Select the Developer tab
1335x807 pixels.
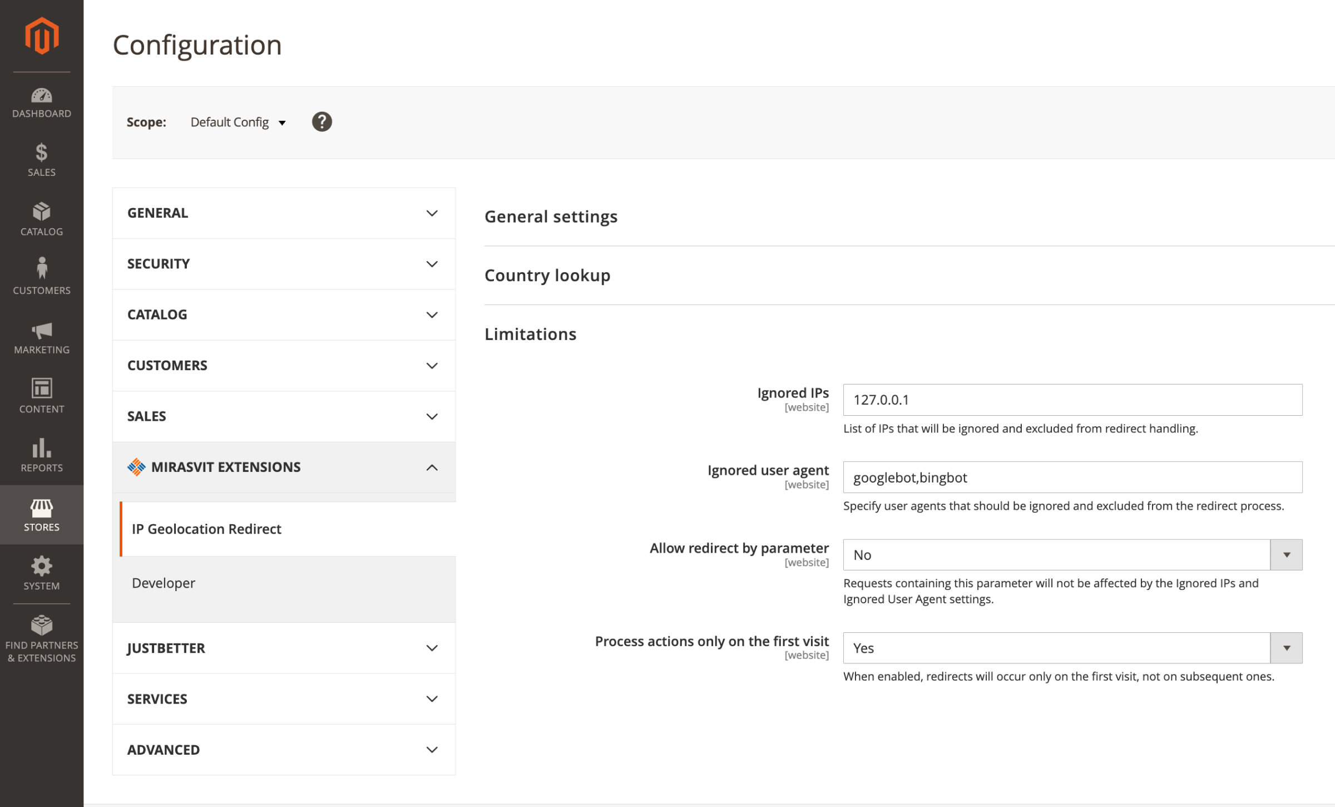(288, 583)
